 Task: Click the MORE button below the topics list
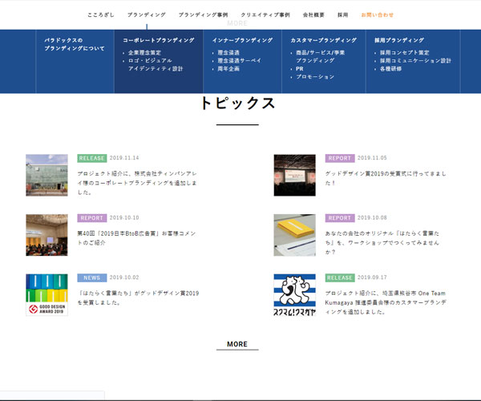tap(237, 344)
